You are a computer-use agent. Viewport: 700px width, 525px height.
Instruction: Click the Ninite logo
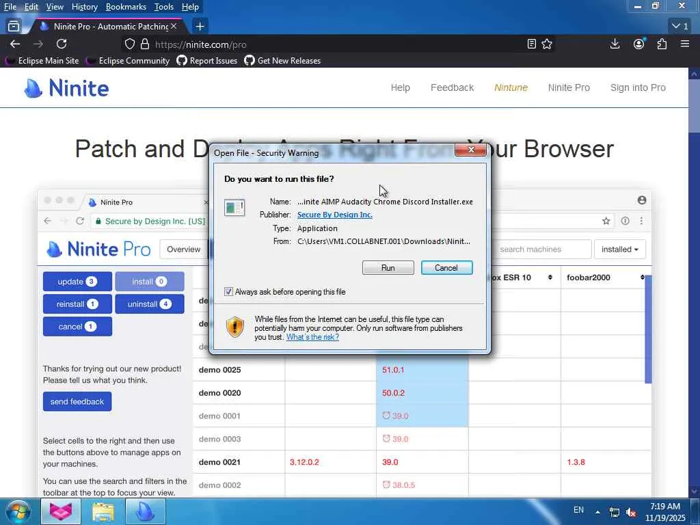[x=66, y=88]
